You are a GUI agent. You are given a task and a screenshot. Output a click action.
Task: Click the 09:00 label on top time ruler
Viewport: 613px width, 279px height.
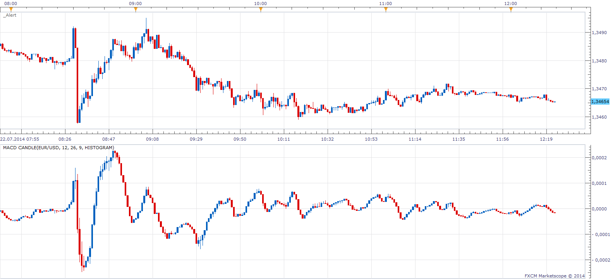coord(136,3)
